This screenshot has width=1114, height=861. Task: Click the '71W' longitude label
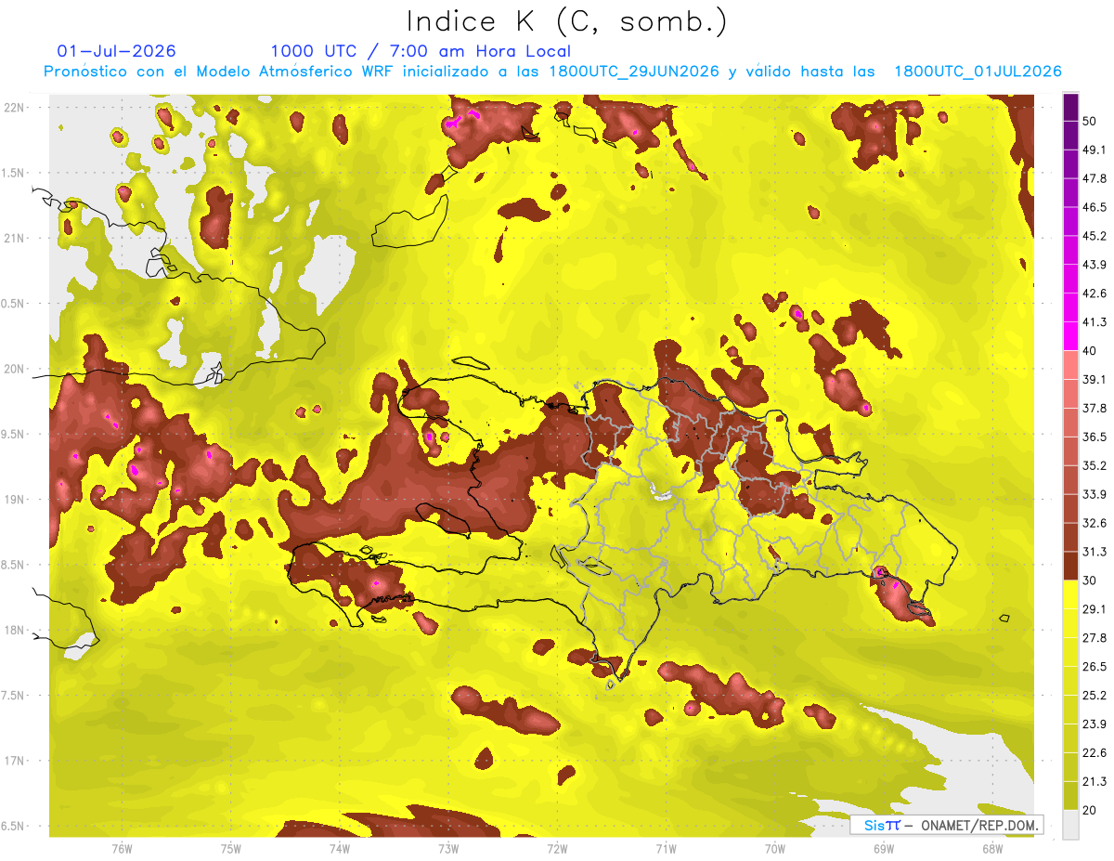coord(666,849)
